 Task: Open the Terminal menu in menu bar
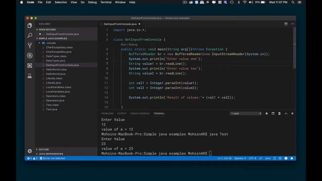106,2
